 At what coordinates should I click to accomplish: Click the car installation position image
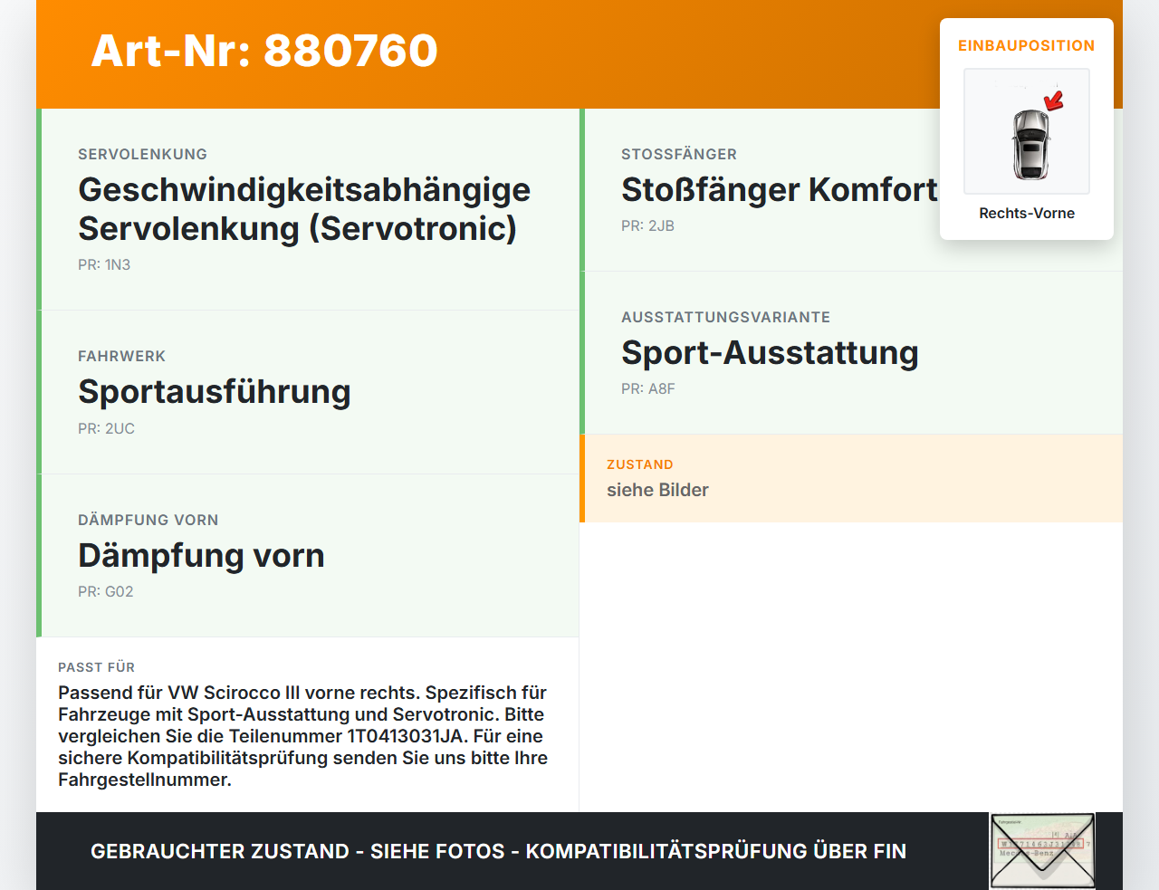[1027, 131]
